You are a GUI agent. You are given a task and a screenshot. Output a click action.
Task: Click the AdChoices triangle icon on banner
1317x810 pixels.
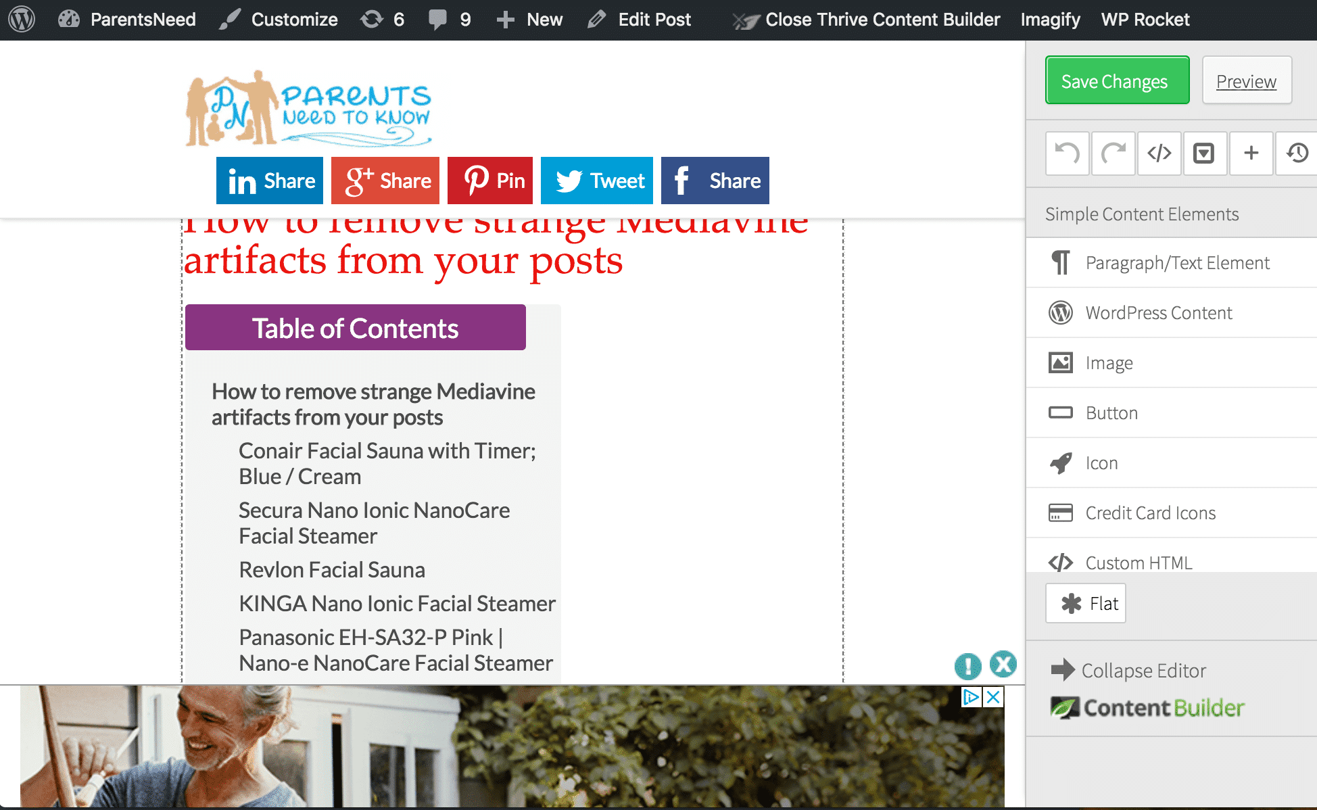972,696
